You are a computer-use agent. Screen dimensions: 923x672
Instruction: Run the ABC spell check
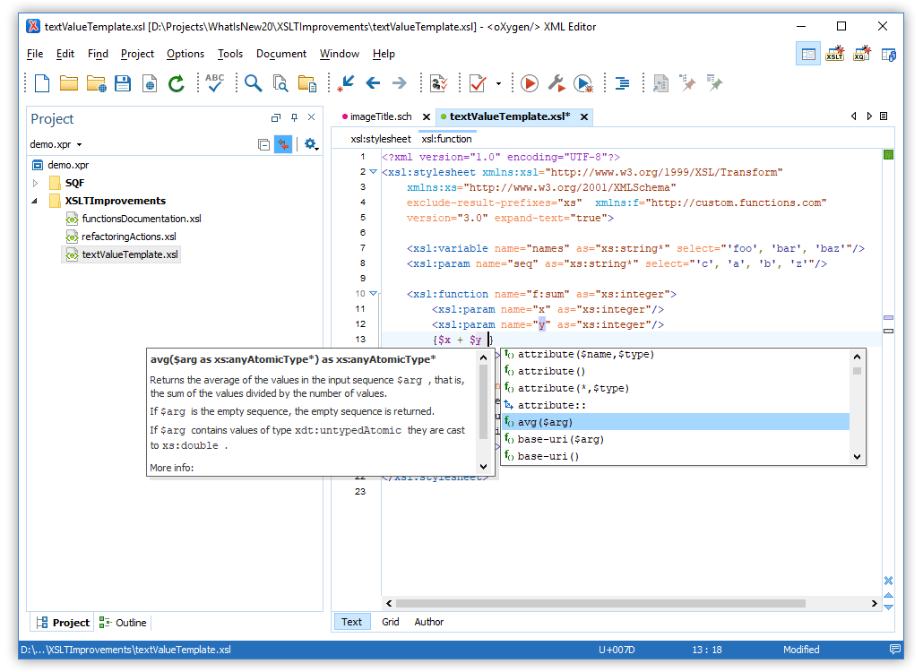215,83
